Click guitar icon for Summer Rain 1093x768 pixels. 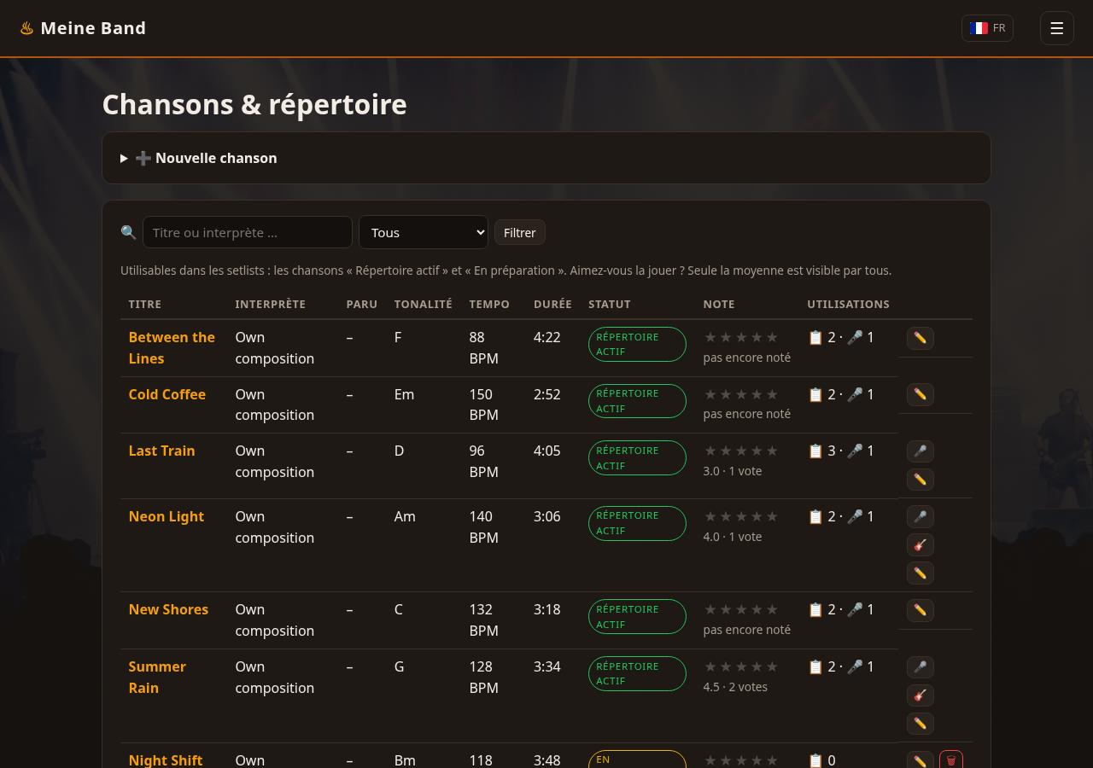pyautogui.click(x=920, y=695)
